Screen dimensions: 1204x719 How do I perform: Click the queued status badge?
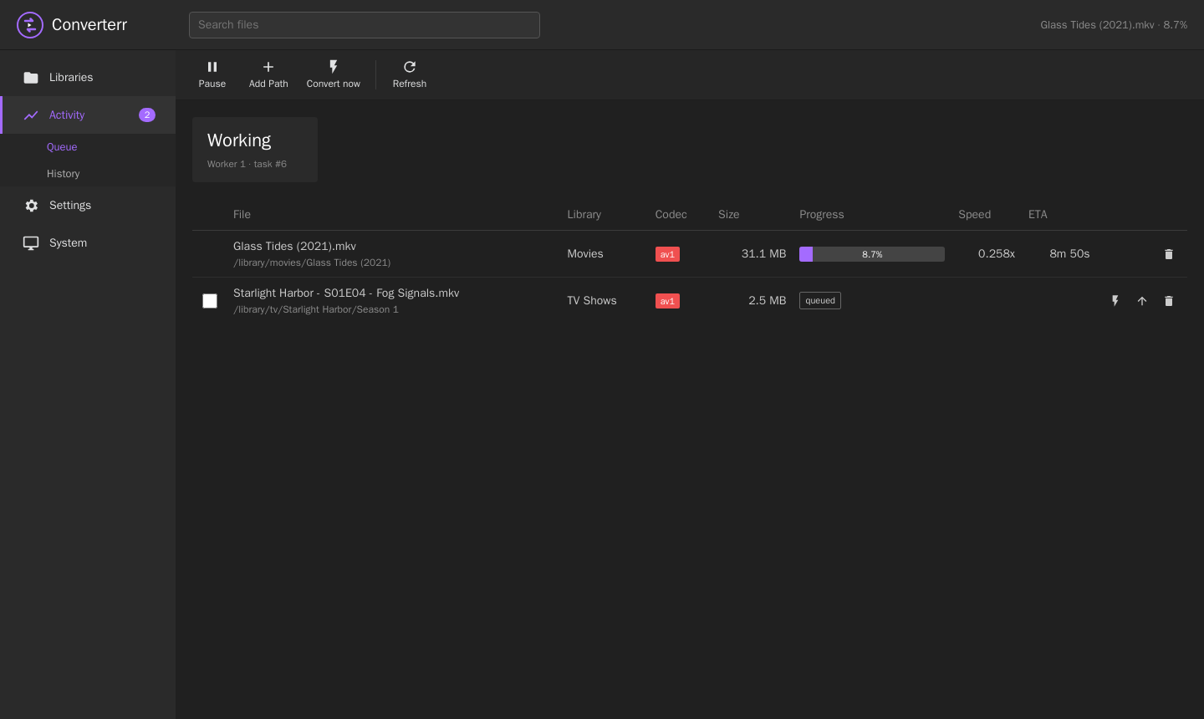click(820, 301)
